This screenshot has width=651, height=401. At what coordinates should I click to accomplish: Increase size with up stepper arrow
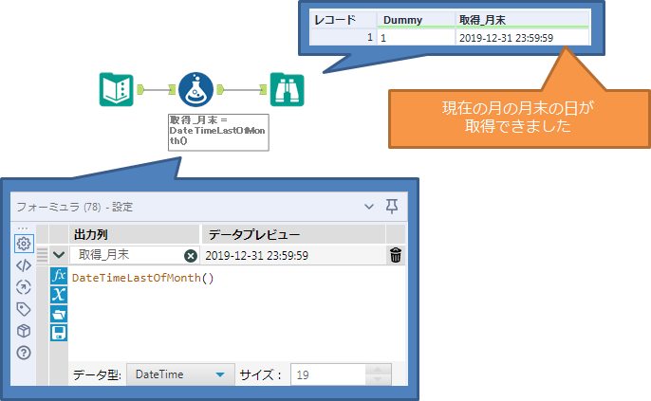378,370
